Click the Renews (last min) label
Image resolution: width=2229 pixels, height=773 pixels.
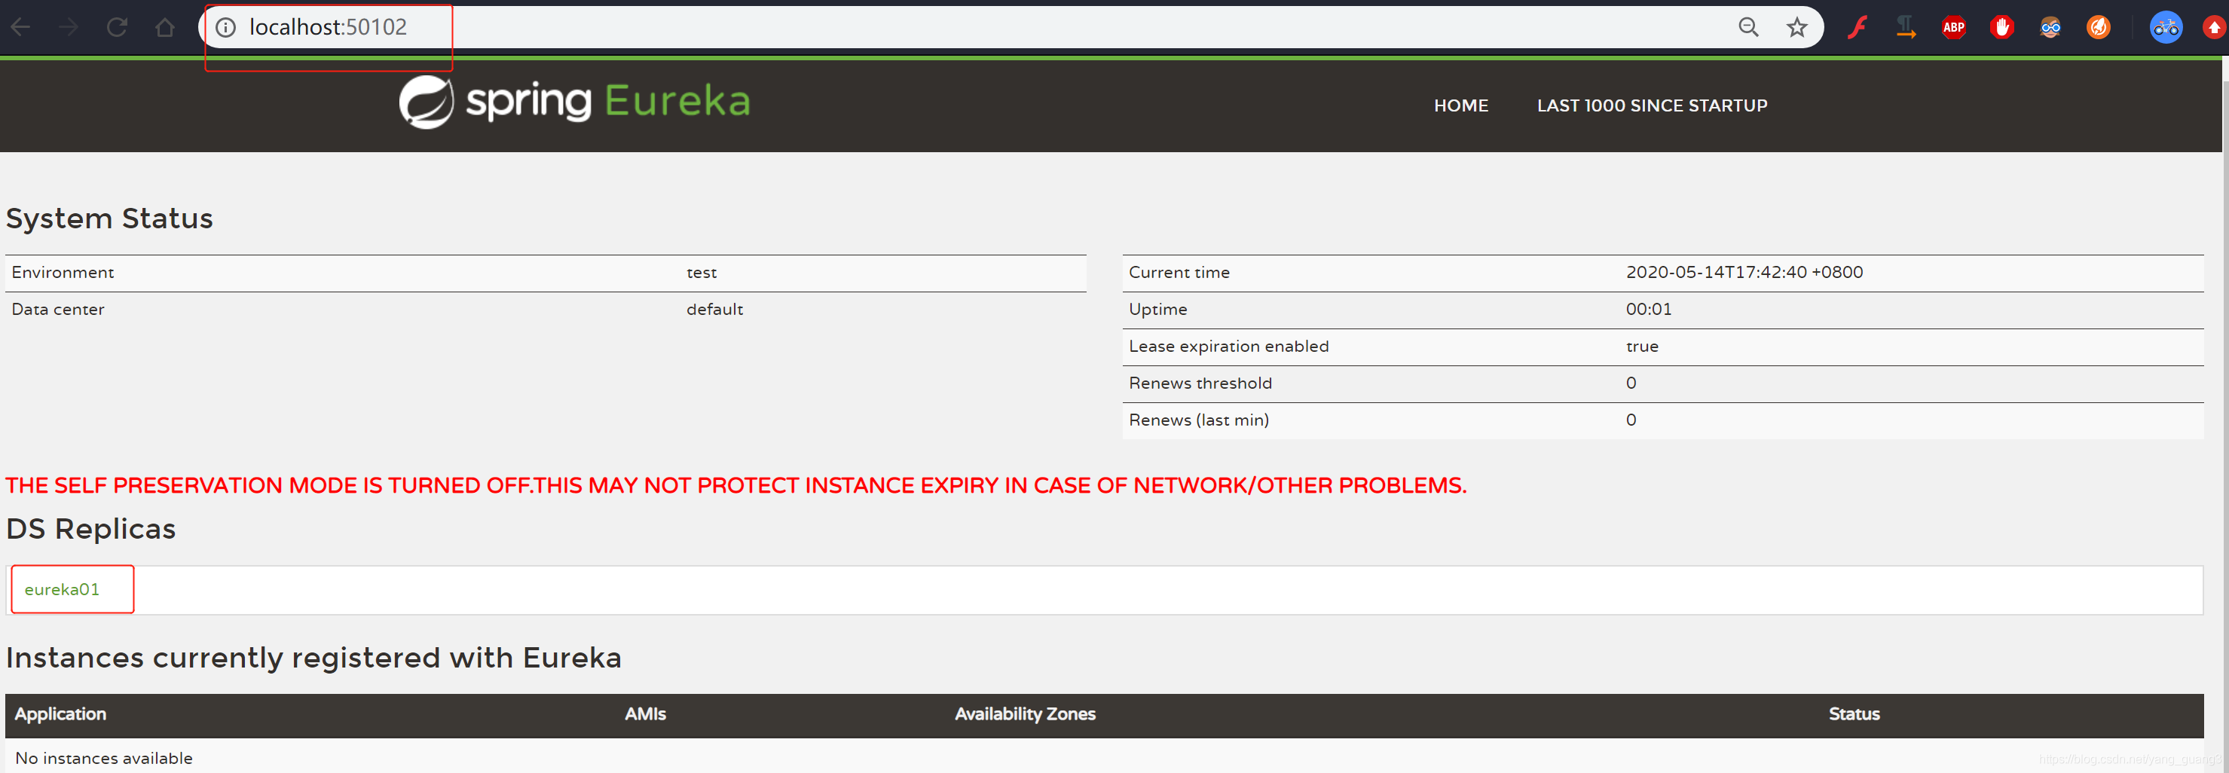tap(1198, 420)
